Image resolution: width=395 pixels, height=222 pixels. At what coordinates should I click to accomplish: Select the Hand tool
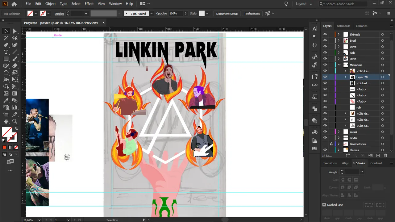pyautogui.click(x=6, y=121)
